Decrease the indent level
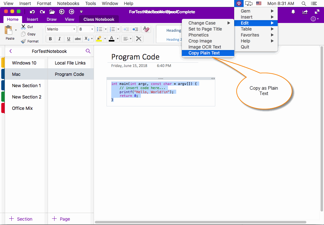 pyautogui.click(x=126, y=29)
